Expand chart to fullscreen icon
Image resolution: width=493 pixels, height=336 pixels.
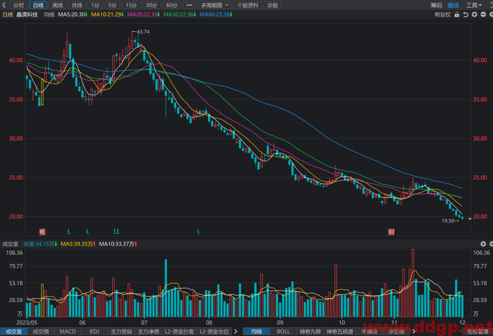tap(491, 5)
